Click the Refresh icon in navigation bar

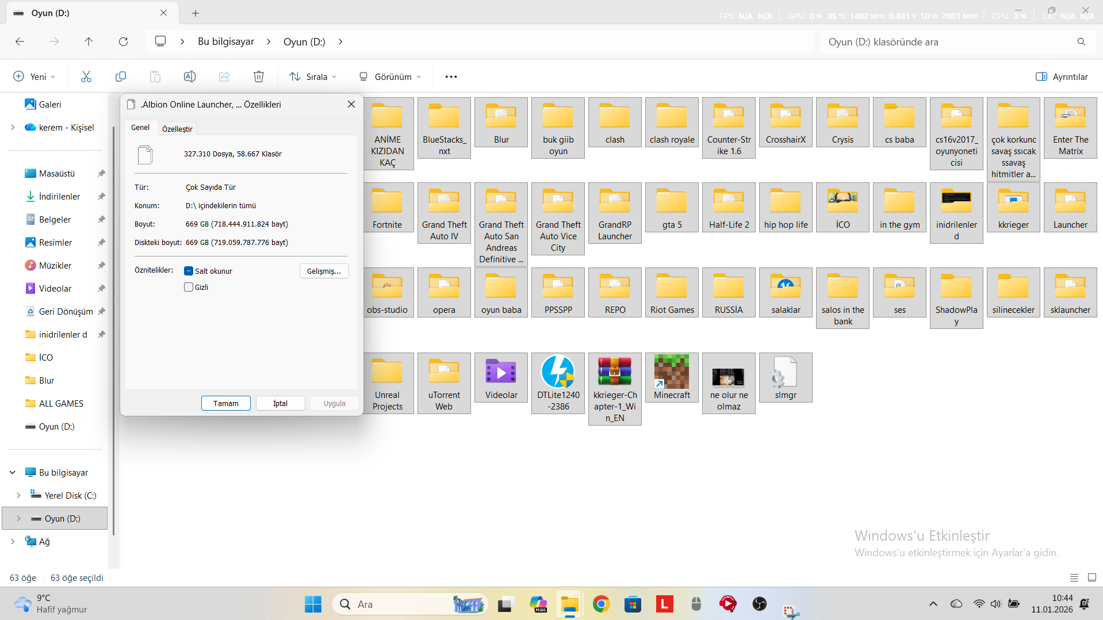coord(123,41)
